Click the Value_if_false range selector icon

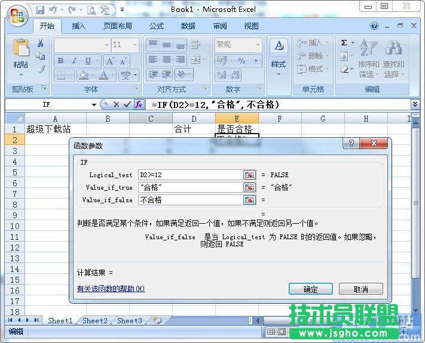point(249,200)
